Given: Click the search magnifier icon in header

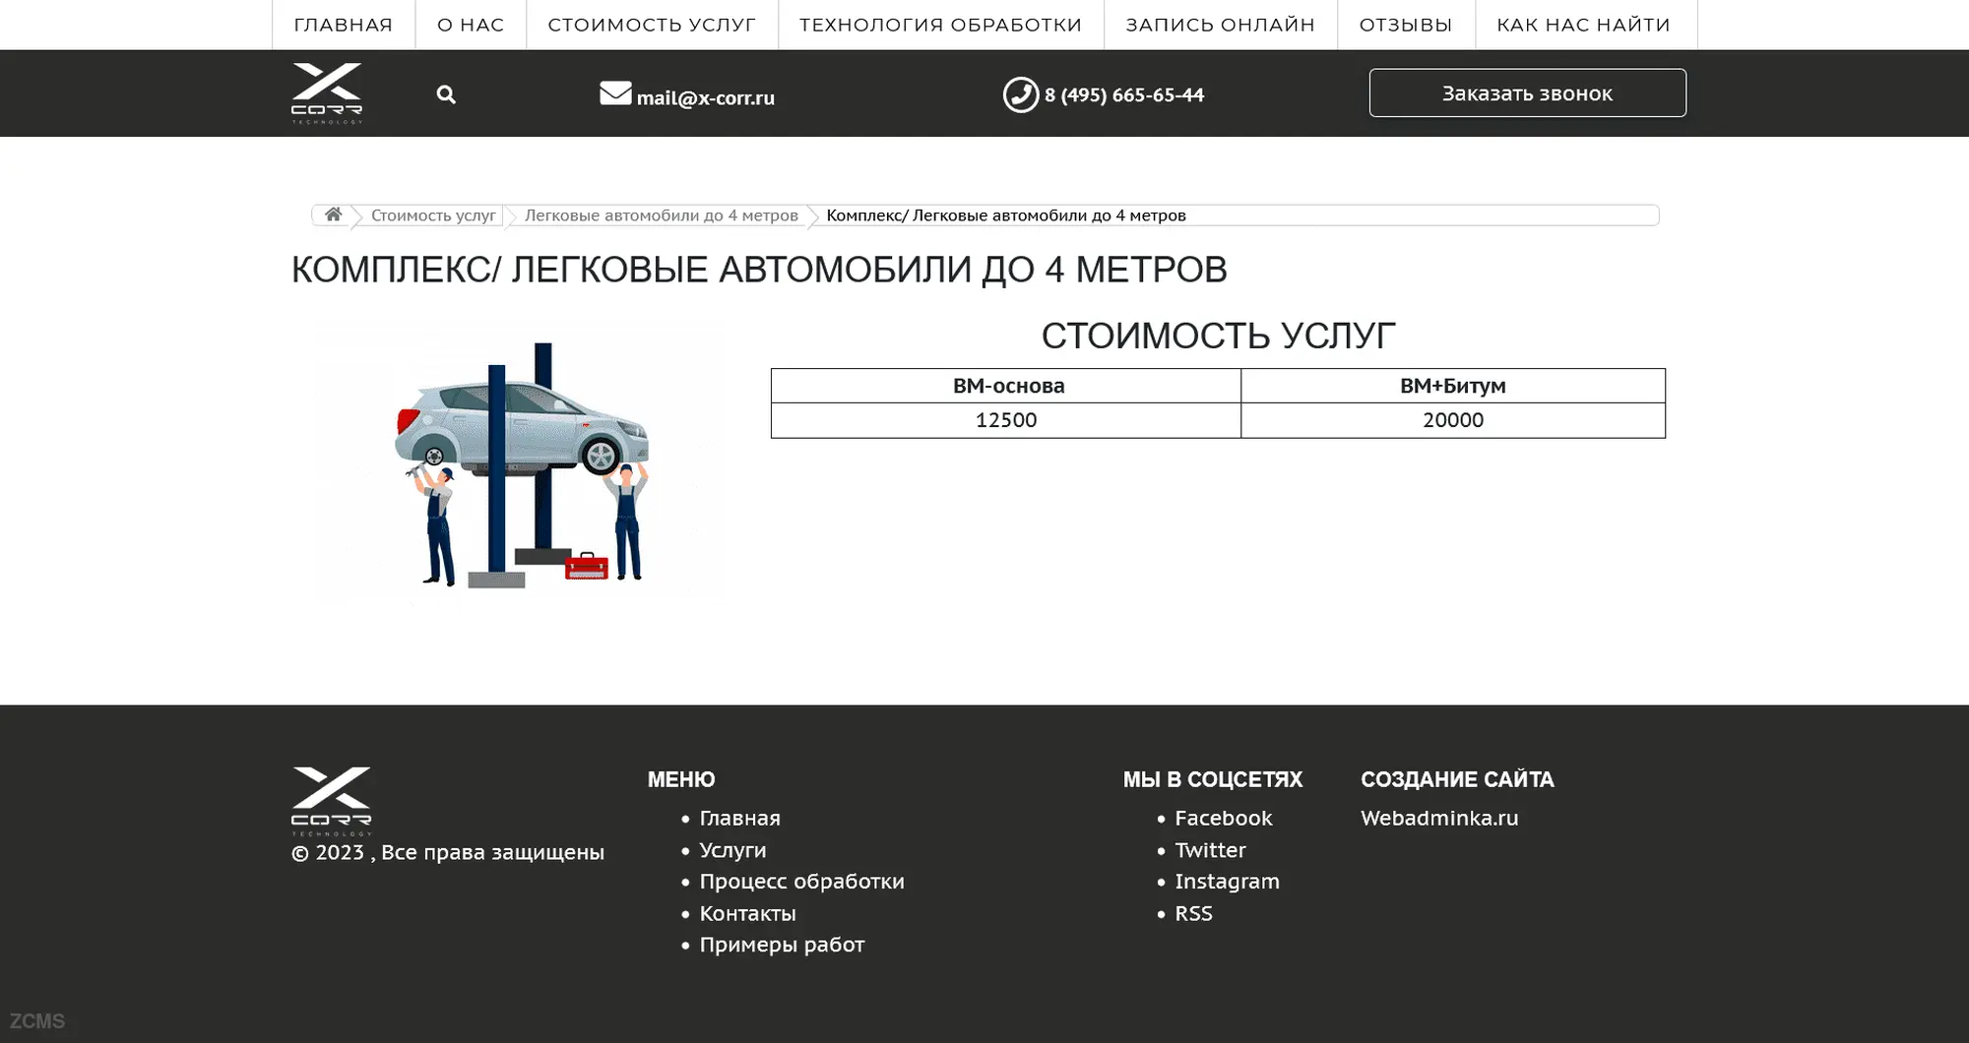Looking at the screenshot, I should [x=446, y=94].
